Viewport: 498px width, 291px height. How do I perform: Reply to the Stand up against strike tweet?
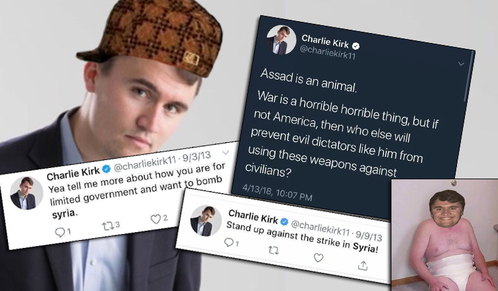228,243
